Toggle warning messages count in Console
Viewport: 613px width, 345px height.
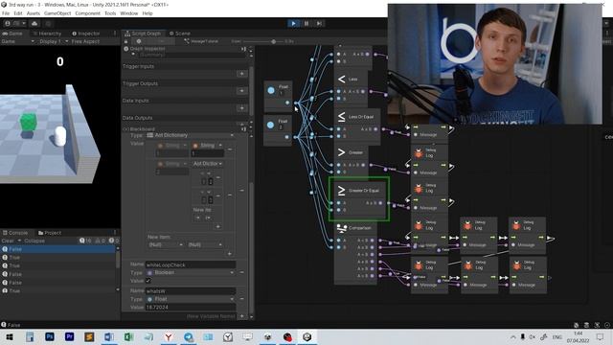pos(100,241)
